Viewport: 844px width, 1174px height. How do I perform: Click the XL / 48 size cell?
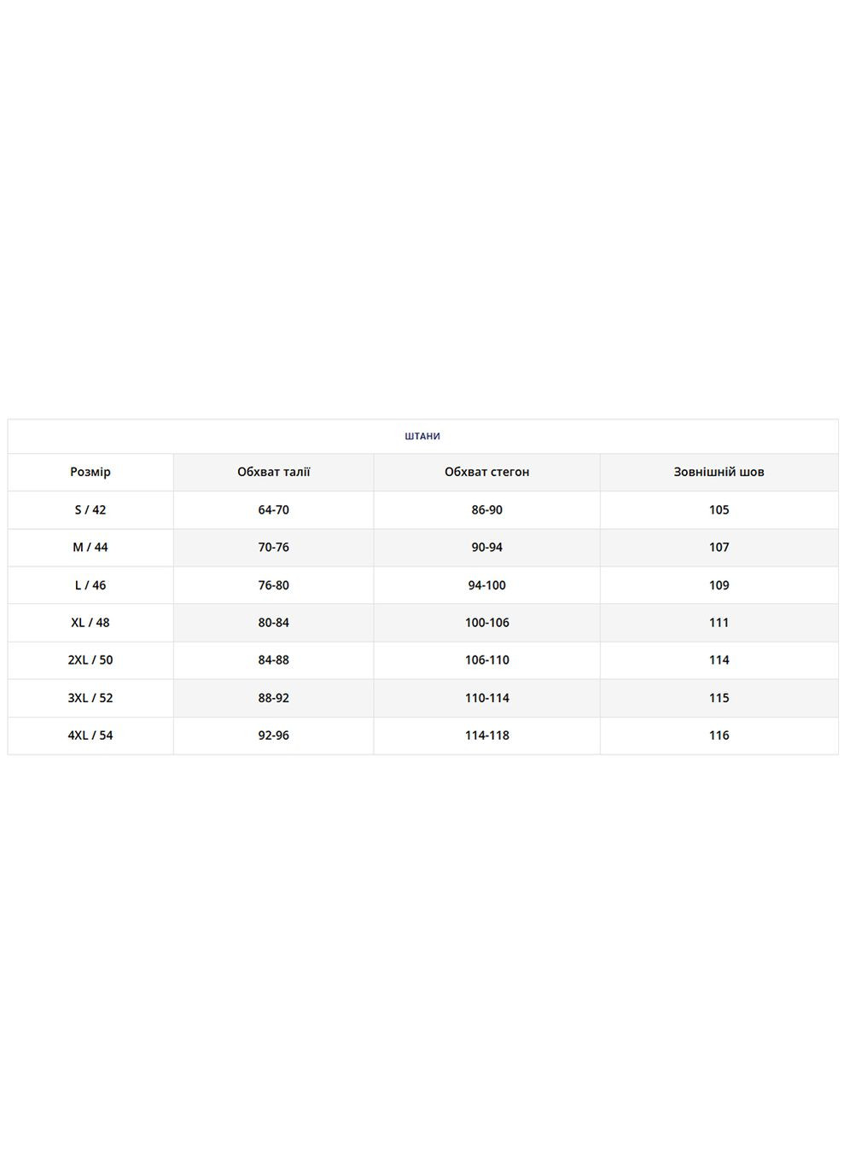tap(90, 623)
